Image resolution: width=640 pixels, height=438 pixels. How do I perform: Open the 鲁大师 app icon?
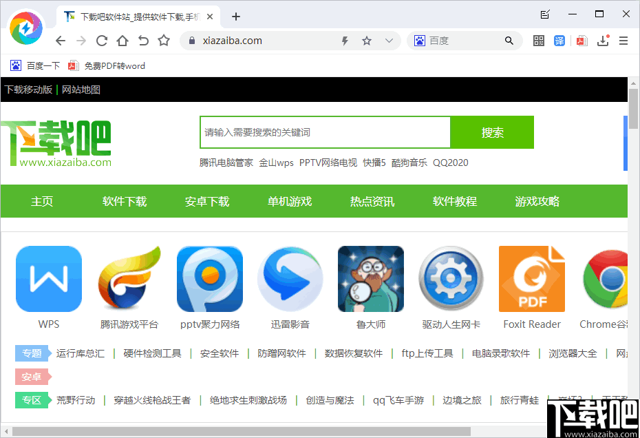(x=371, y=279)
